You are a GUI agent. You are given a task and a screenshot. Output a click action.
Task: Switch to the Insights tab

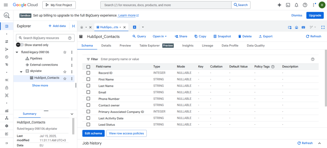[188, 45]
